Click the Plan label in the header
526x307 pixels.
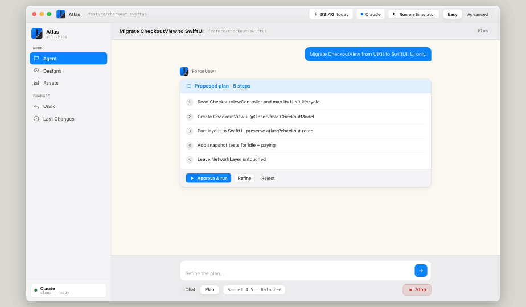(x=483, y=31)
